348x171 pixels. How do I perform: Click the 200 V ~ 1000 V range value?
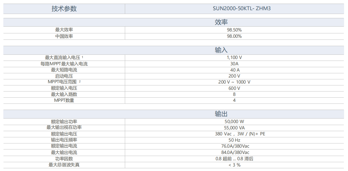tap(234, 82)
